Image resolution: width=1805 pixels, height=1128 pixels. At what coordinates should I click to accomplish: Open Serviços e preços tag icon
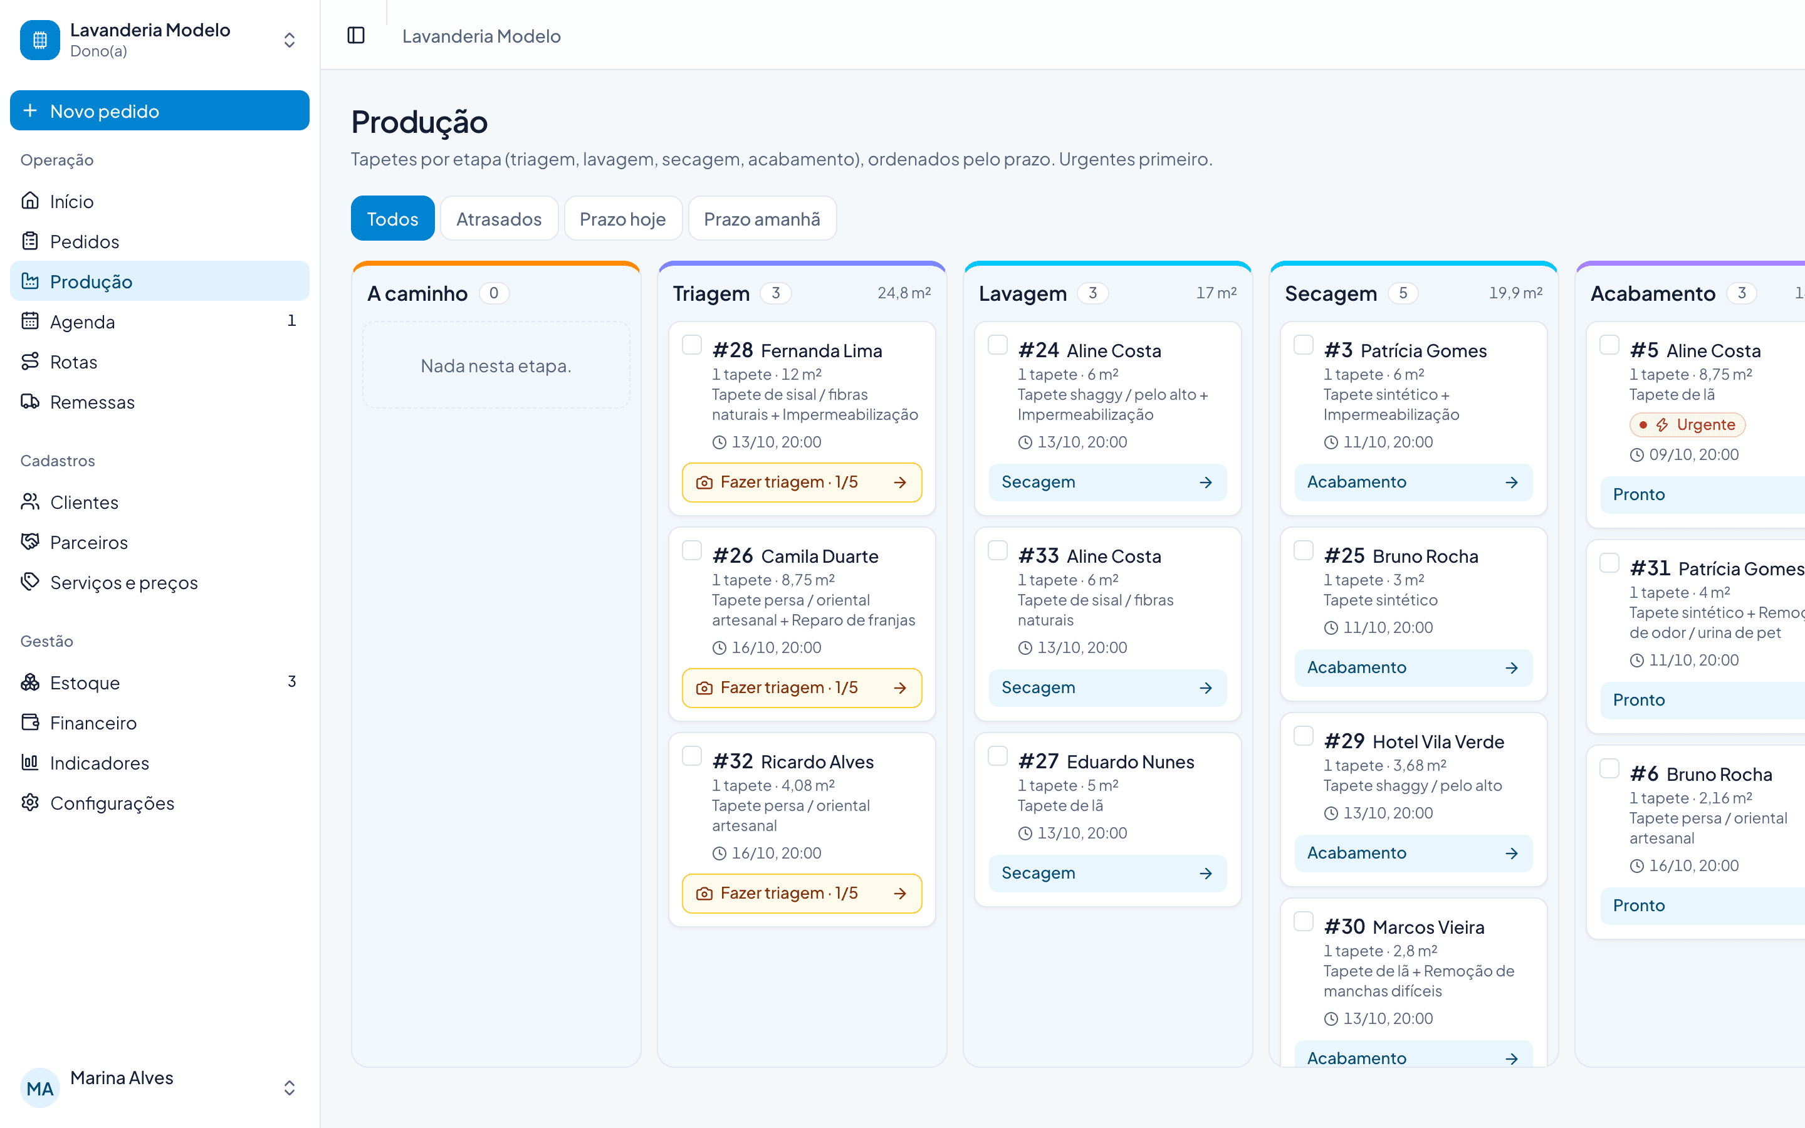pos(30,582)
